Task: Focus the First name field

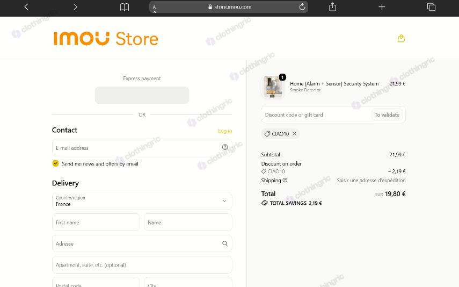Action: (x=96, y=223)
